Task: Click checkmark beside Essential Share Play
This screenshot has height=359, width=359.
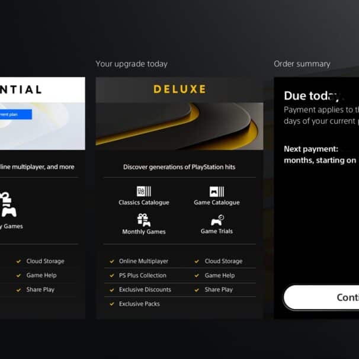Action: 18,290
